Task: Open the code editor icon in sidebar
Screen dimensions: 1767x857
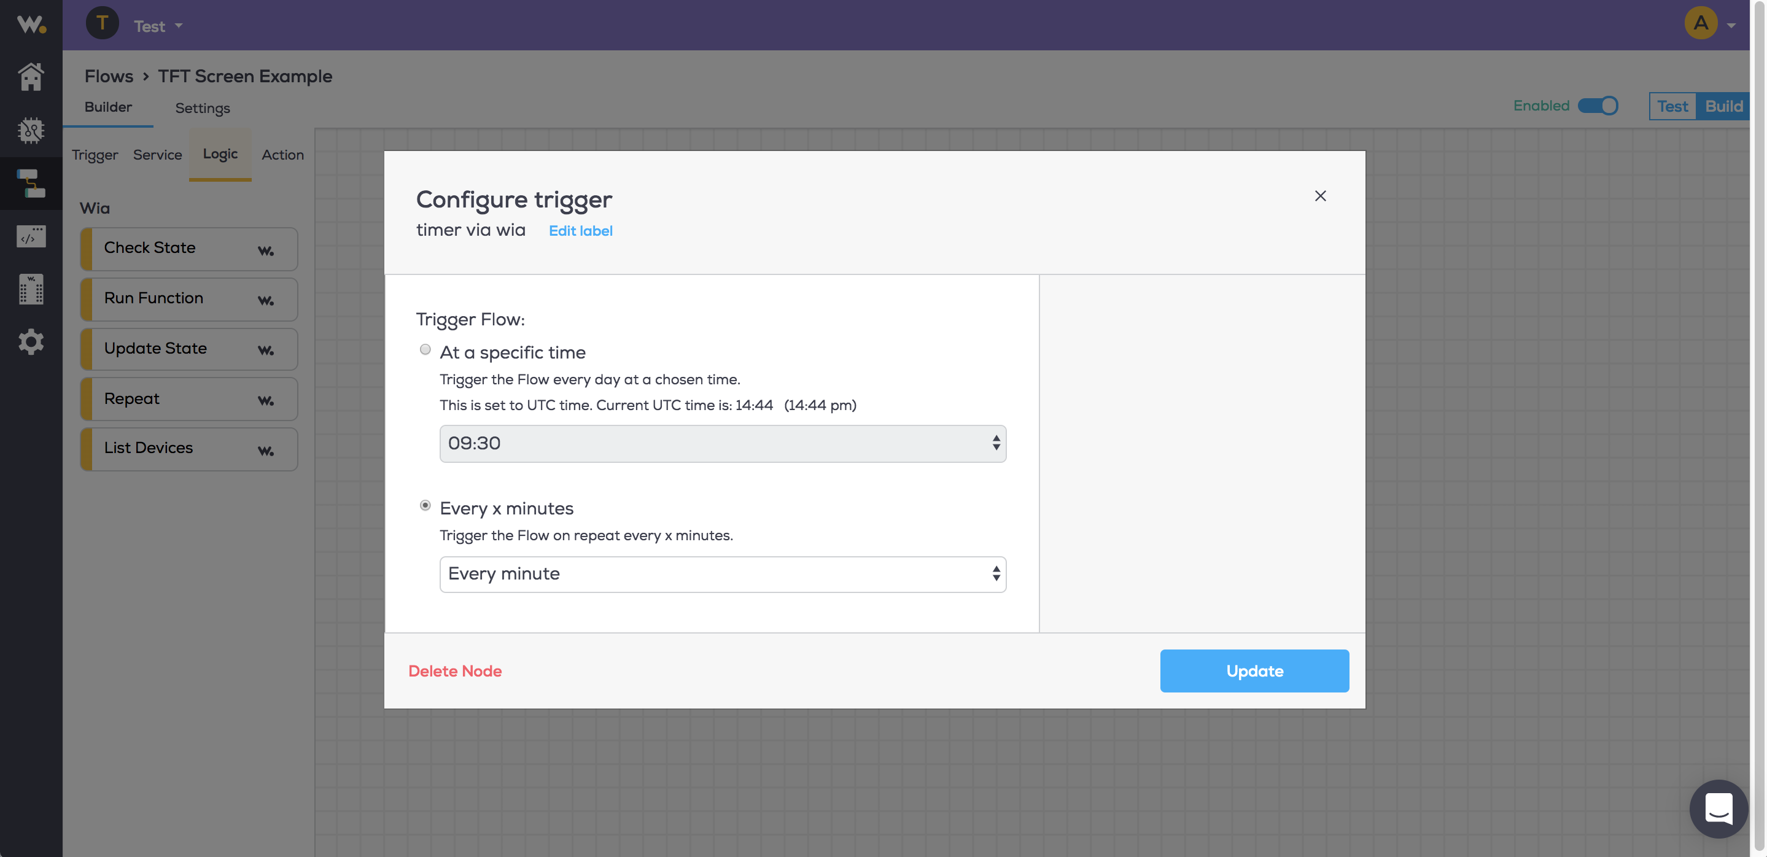Action: tap(31, 236)
